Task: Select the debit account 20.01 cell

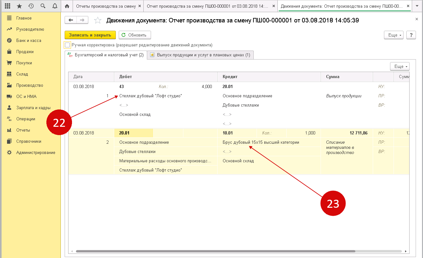Action: click(x=134, y=133)
